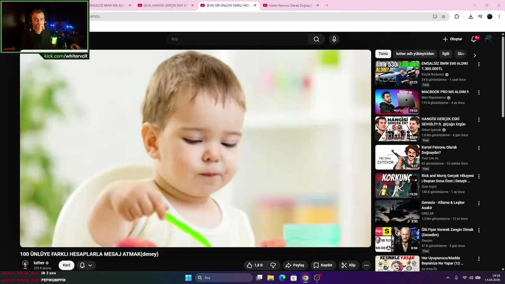Open EMSALSİZ BMW E60 video thumbnail
Viewport: 505px width, 284px height.
[397, 73]
